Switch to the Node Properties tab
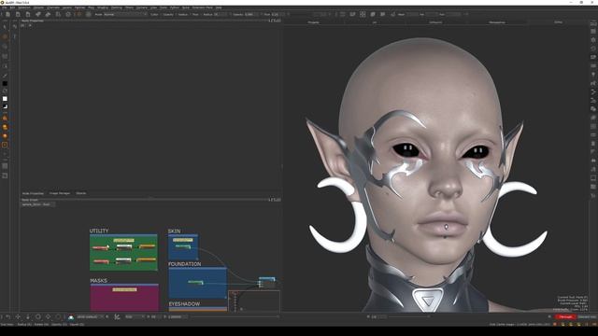The width and height of the screenshot is (598, 336). tap(33, 193)
